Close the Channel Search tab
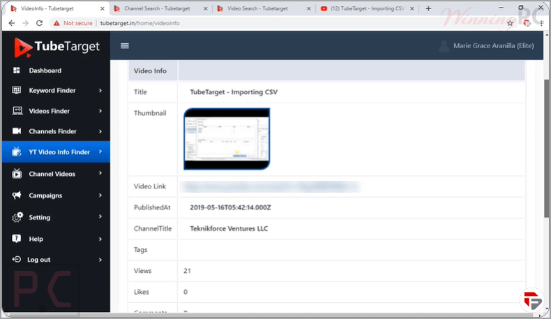Image resolution: width=551 pixels, height=319 pixels. [x=206, y=8]
